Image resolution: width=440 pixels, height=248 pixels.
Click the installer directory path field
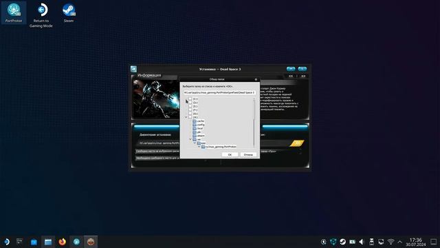pos(159,143)
